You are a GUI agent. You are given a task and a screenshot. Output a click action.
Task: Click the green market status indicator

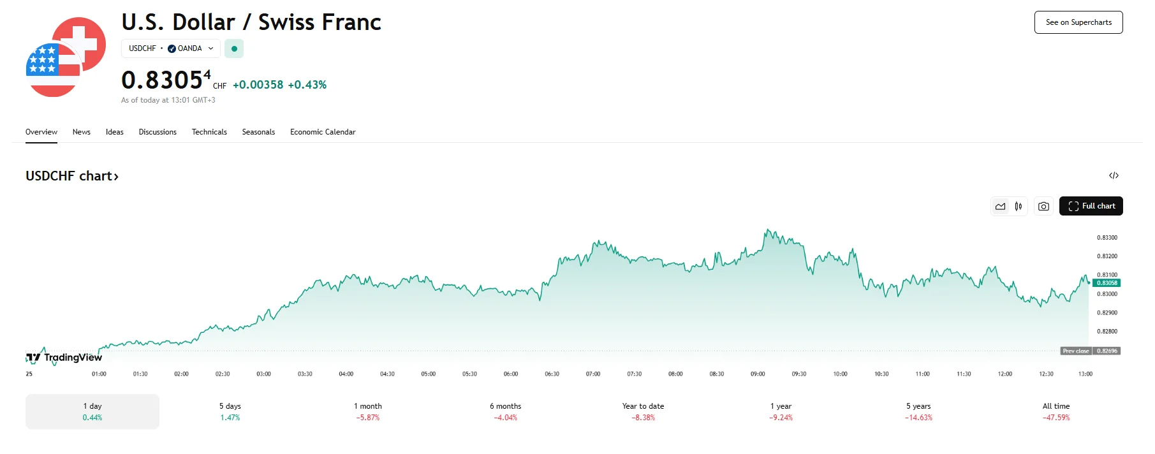234,48
